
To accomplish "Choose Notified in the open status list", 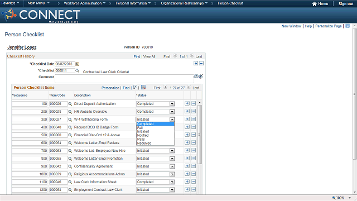I will (155, 135).
